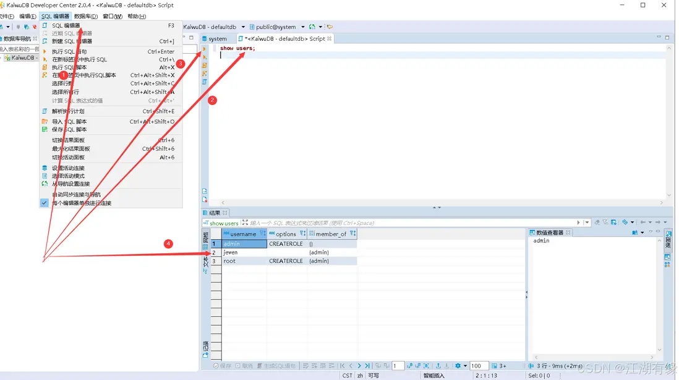Click the page number field showing 1

[398, 366]
